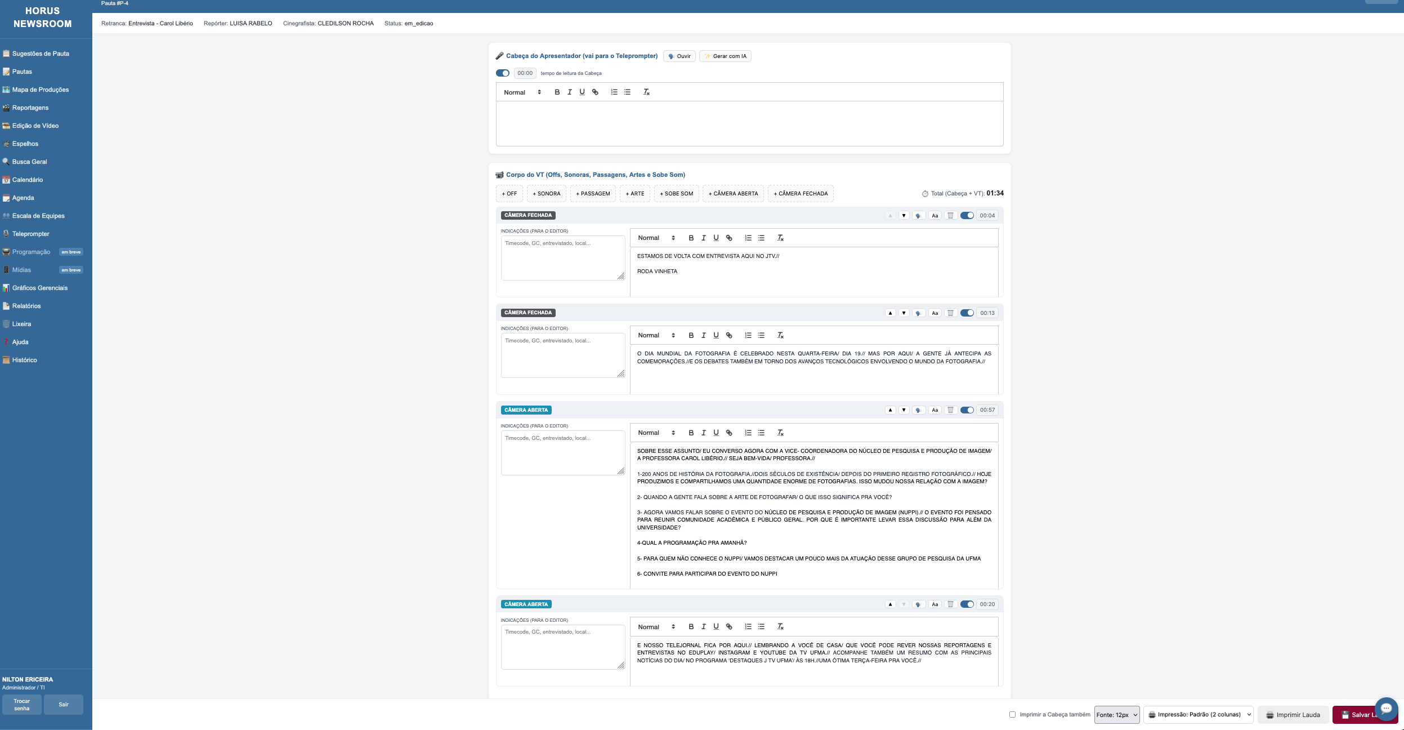The width and height of the screenshot is (1404, 730).
Task: Add a + SONORA block
Action: [547, 194]
